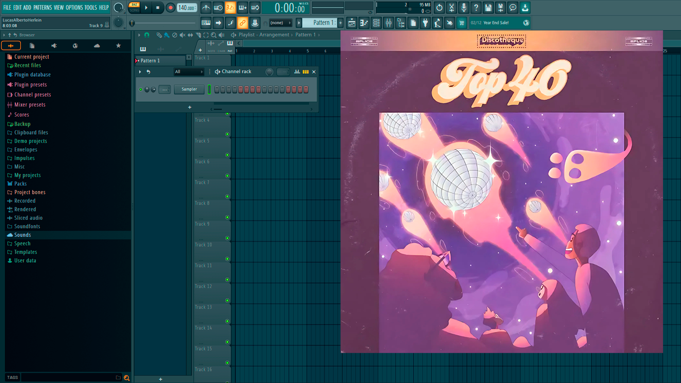Screen dimensions: 681x383
Task: Open the plugin picker plug icon
Action: tap(425, 22)
